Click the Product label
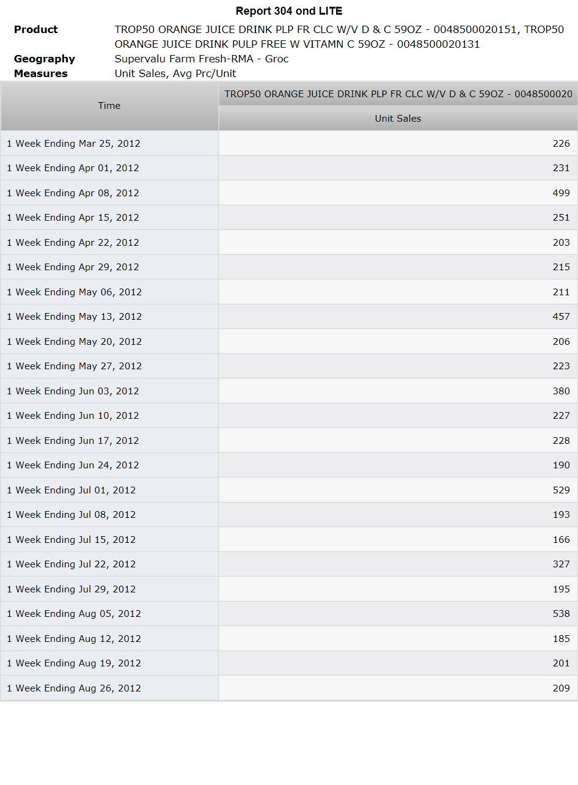Image resolution: width=578 pixels, height=785 pixels. pos(36,29)
